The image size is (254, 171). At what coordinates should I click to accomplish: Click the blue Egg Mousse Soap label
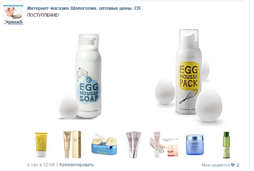(x=89, y=92)
